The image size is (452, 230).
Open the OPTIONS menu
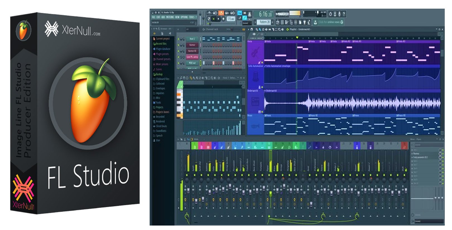(x=184, y=17)
